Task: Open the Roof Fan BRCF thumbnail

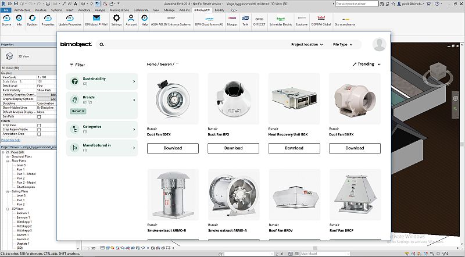Action: pos(355,195)
